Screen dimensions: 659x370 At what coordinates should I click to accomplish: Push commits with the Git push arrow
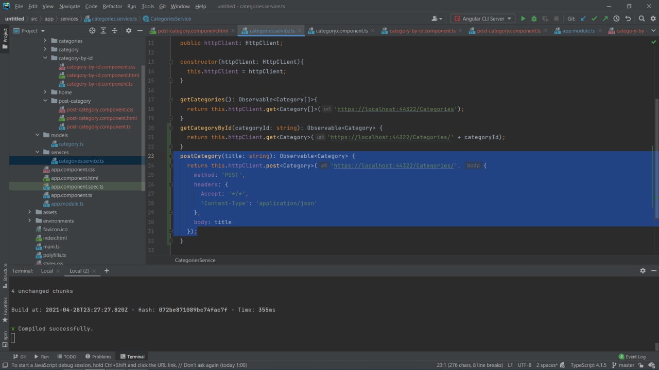point(605,18)
